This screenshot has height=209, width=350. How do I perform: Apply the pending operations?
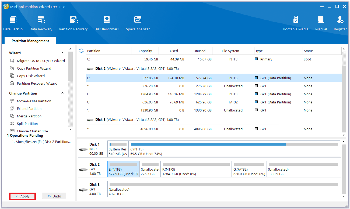23,196
